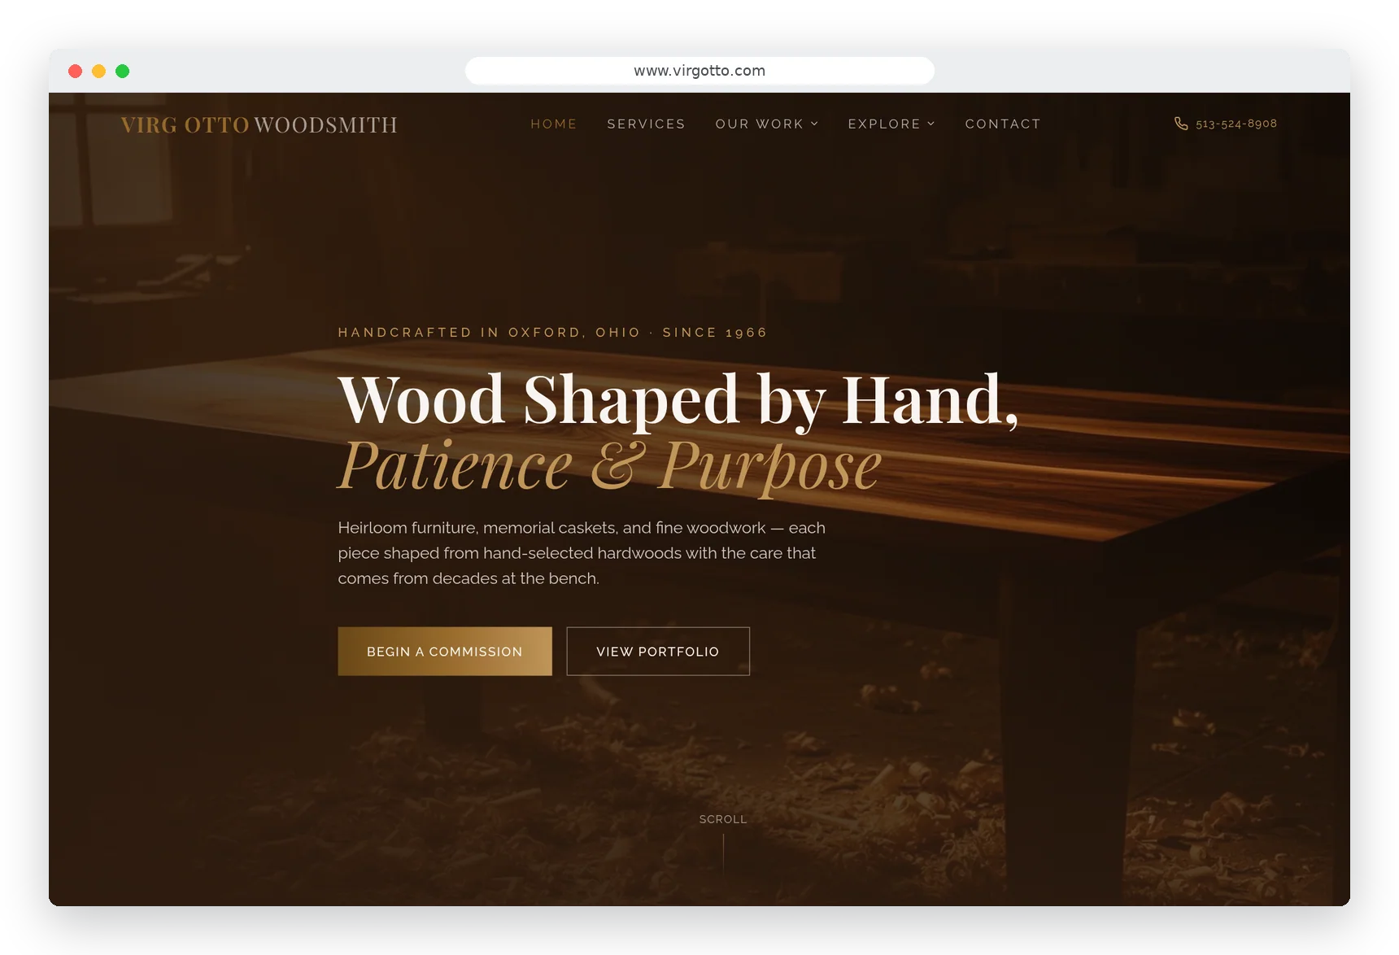Expand the Our Work dropdown chevron

click(x=814, y=124)
